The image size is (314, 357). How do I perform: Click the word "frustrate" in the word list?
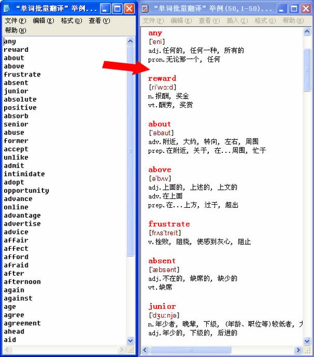[22, 74]
